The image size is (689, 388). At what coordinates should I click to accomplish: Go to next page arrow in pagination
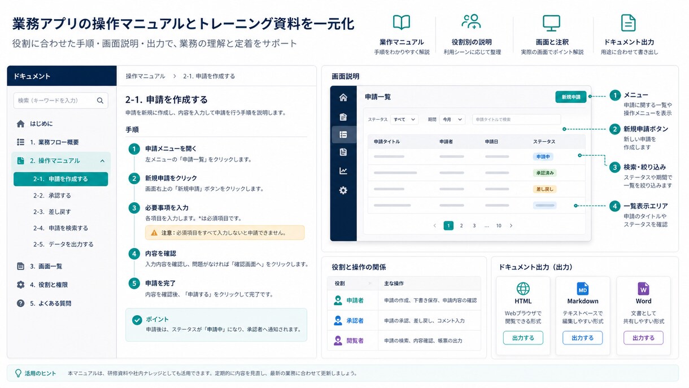click(511, 226)
